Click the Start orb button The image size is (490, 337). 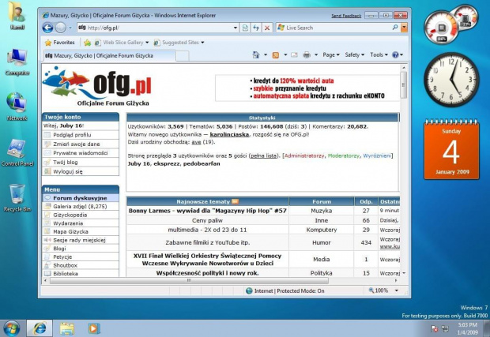(x=12, y=327)
